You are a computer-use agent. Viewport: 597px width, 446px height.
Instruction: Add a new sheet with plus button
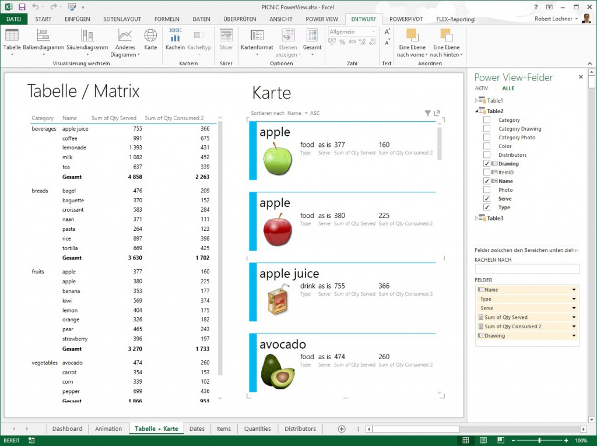tap(342, 429)
